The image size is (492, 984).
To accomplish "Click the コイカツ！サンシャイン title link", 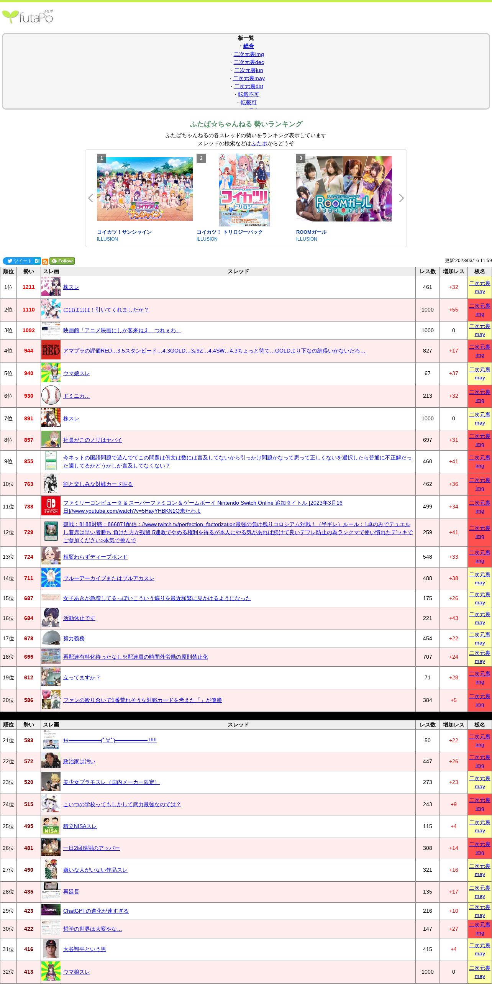I will (x=124, y=232).
